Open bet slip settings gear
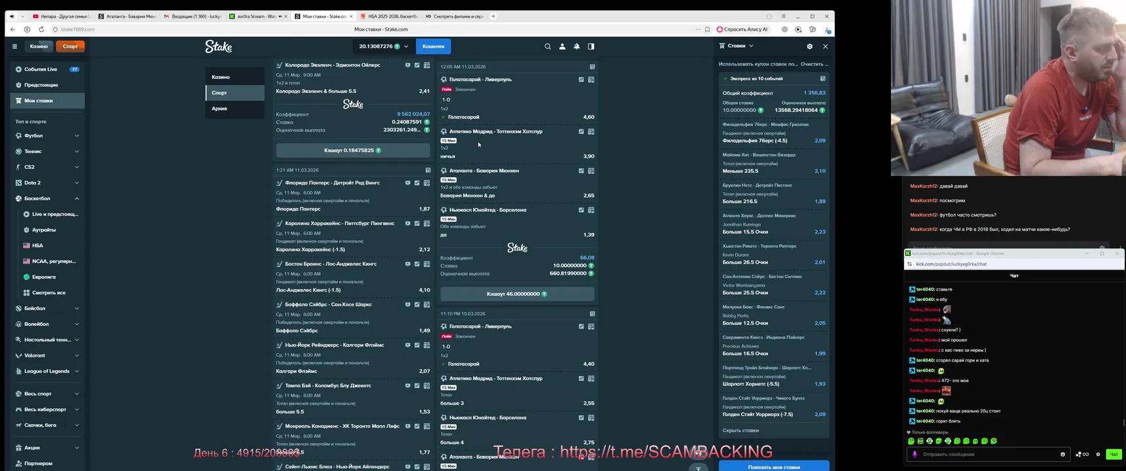This screenshot has height=471, width=1126. click(810, 46)
